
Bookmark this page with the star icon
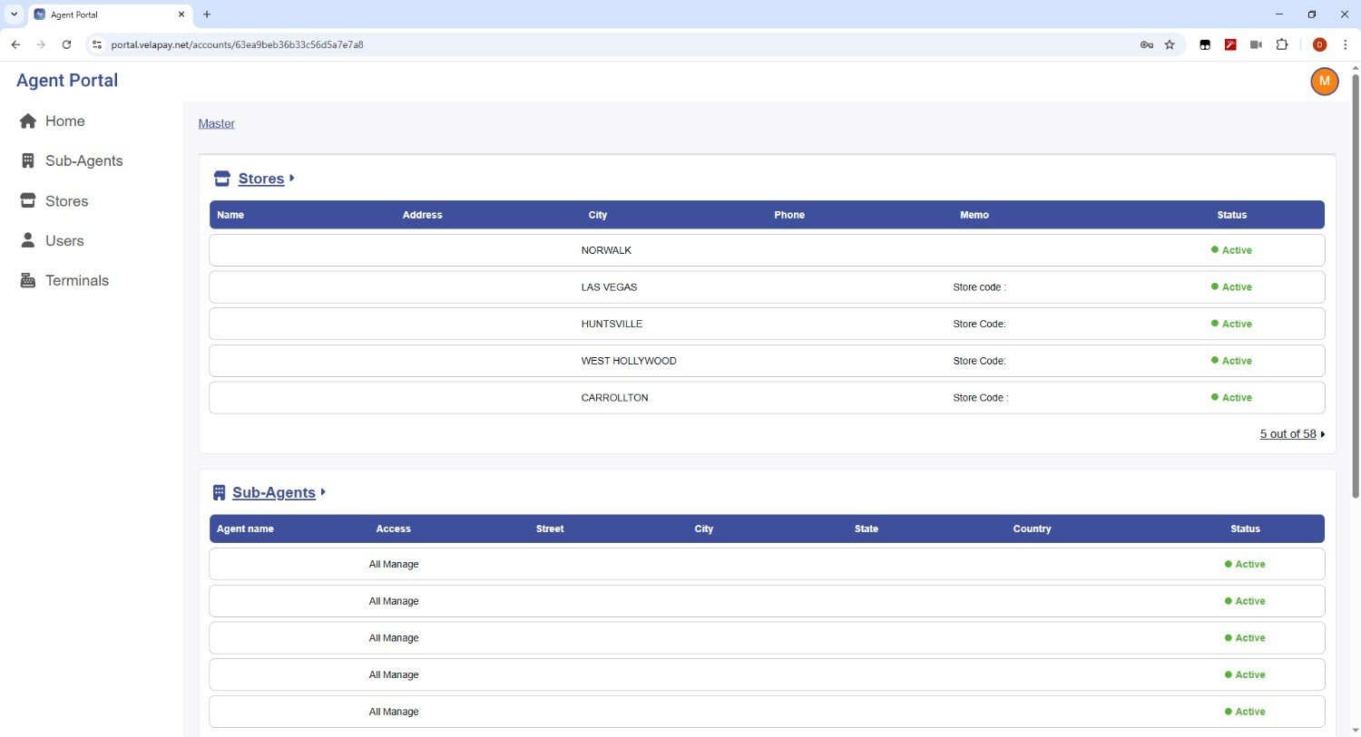point(1170,44)
